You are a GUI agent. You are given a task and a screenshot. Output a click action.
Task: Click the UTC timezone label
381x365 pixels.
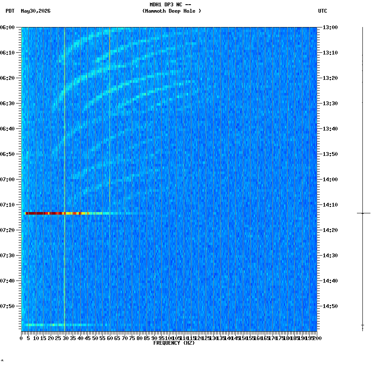(323, 11)
